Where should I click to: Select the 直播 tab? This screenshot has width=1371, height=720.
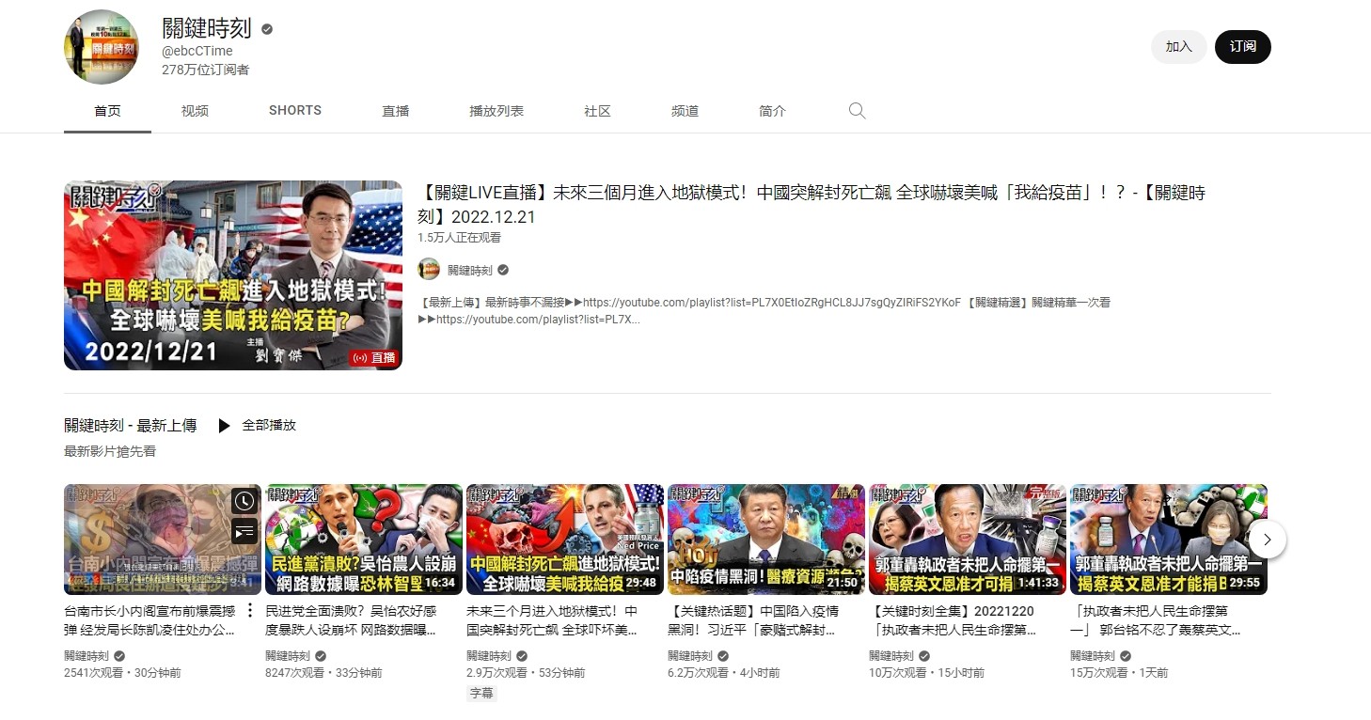click(396, 111)
